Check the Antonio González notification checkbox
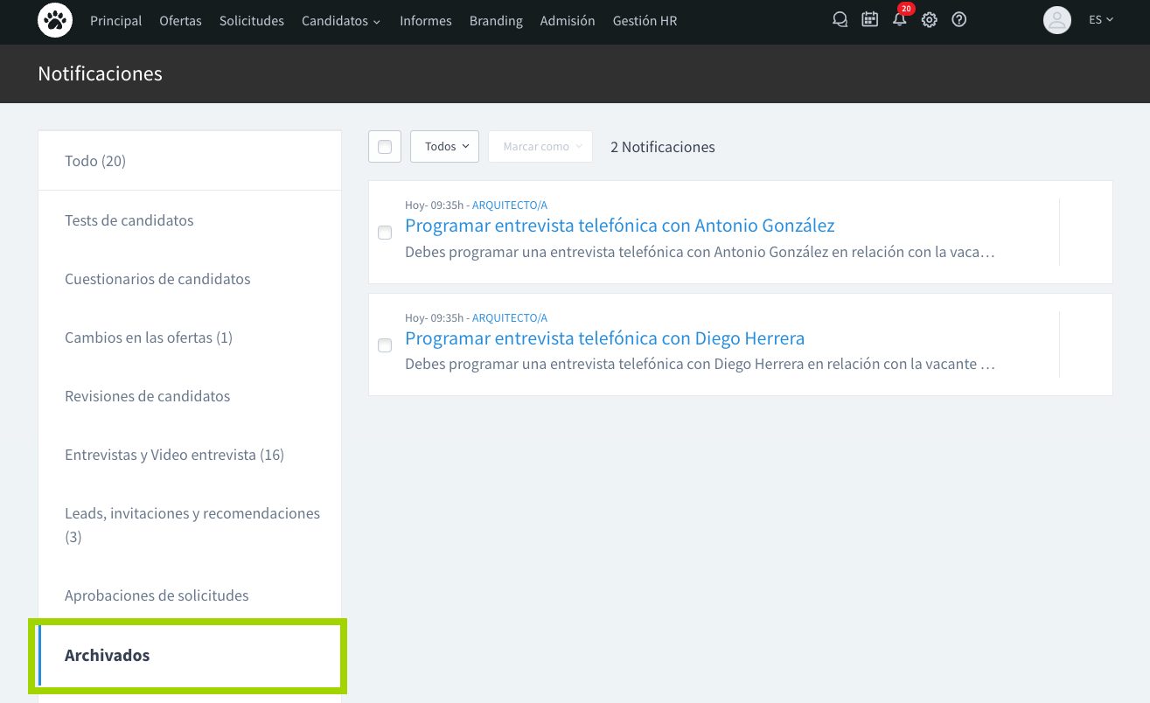The image size is (1150, 703). pyautogui.click(x=385, y=233)
